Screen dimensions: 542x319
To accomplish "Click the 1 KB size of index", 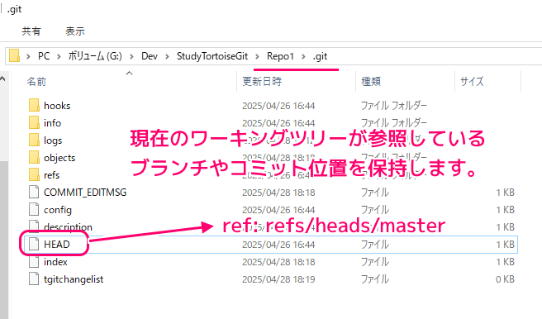I will [505, 262].
